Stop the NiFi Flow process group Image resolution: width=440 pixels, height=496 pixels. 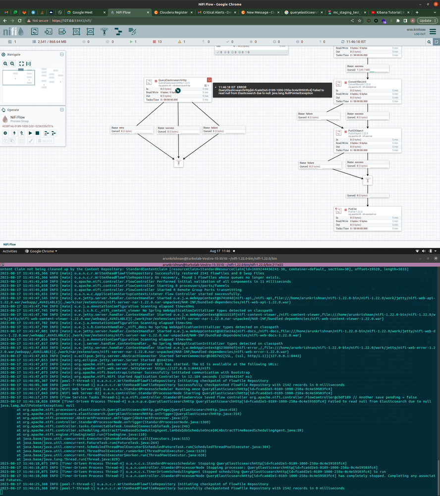[x=37, y=133]
